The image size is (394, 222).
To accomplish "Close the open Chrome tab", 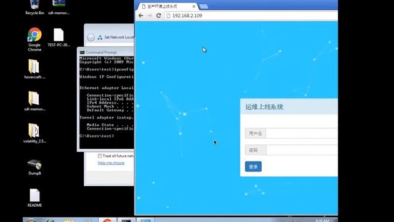I will (194, 6).
